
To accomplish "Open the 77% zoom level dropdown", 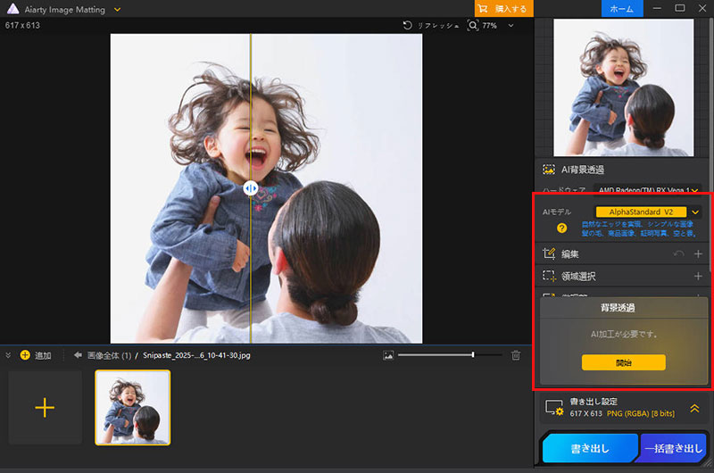I will pyautogui.click(x=511, y=26).
